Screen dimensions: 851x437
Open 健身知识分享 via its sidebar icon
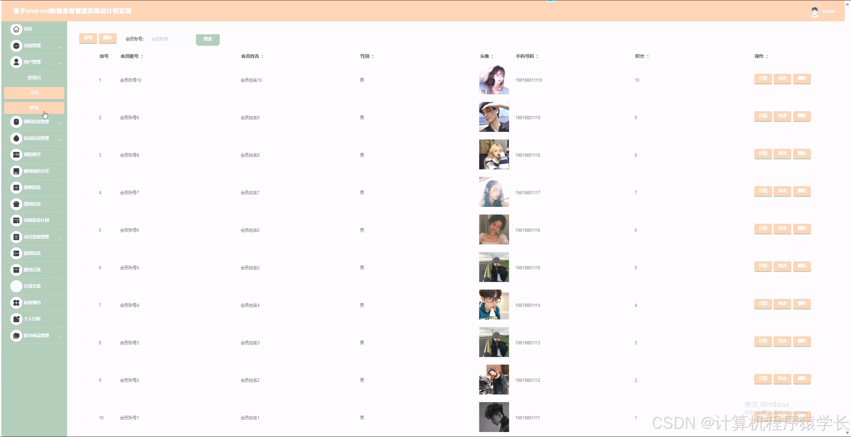point(16,171)
